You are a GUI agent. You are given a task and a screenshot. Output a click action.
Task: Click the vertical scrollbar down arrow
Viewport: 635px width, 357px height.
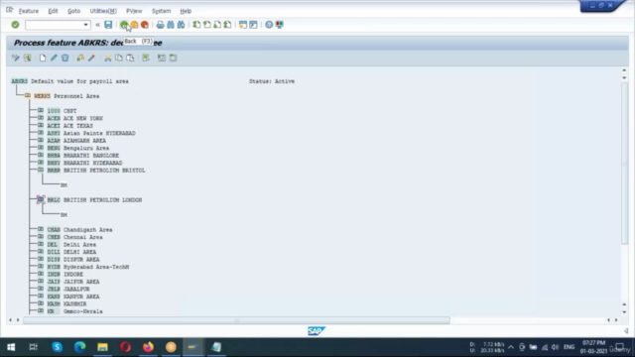[624, 311]
